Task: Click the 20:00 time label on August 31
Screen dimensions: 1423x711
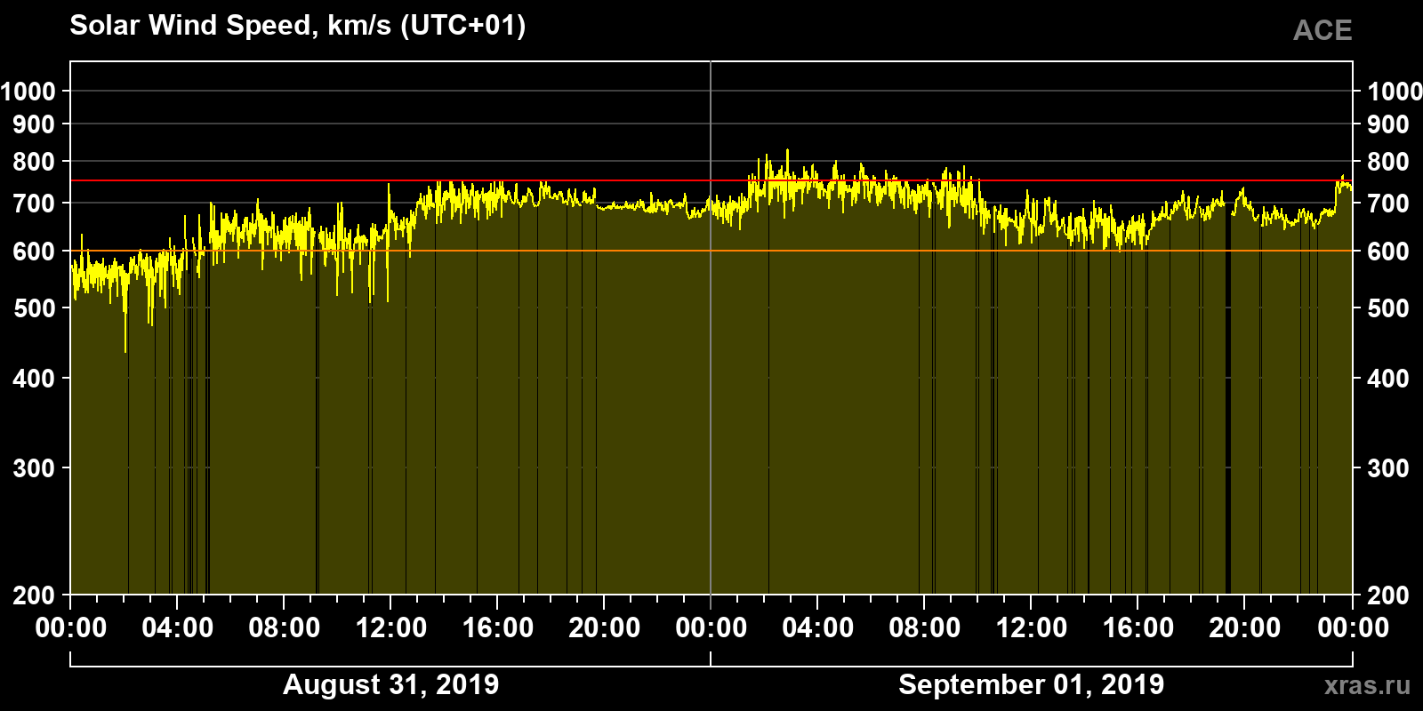Action: coord(605,628)
